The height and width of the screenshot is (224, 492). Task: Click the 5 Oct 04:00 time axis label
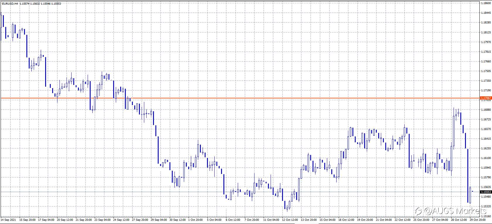tap(215, 219)
